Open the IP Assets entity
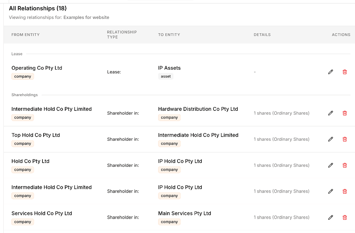This screenshot has width=355, height=233. [x=169, y=68]
